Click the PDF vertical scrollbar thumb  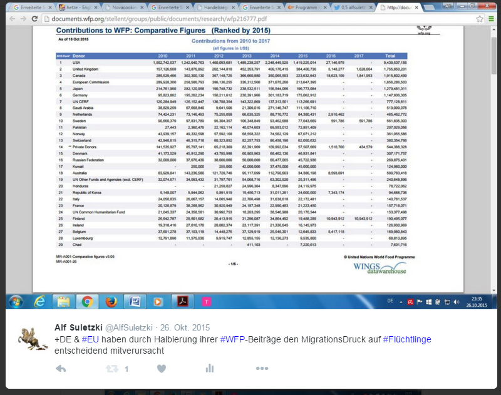click(x=493, y=54)
